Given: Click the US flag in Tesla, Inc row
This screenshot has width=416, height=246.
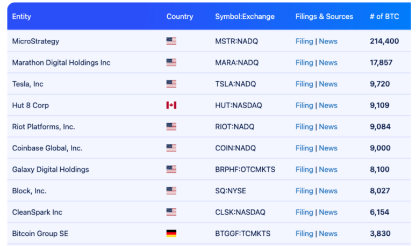Looking at the screenshot, I should click(x=171, y=84).
